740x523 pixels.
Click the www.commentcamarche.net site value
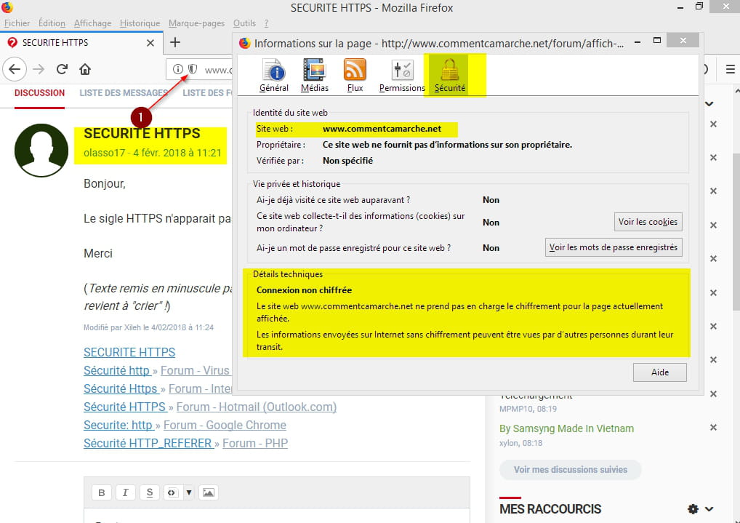pos(382,129)
